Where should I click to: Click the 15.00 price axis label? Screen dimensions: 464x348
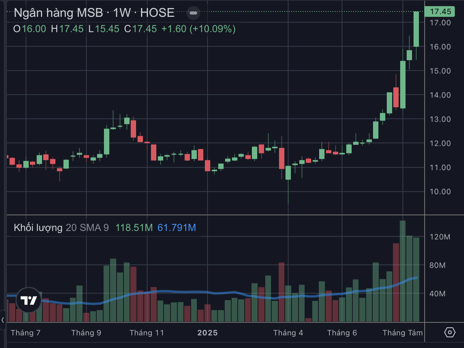pos(440,71)
